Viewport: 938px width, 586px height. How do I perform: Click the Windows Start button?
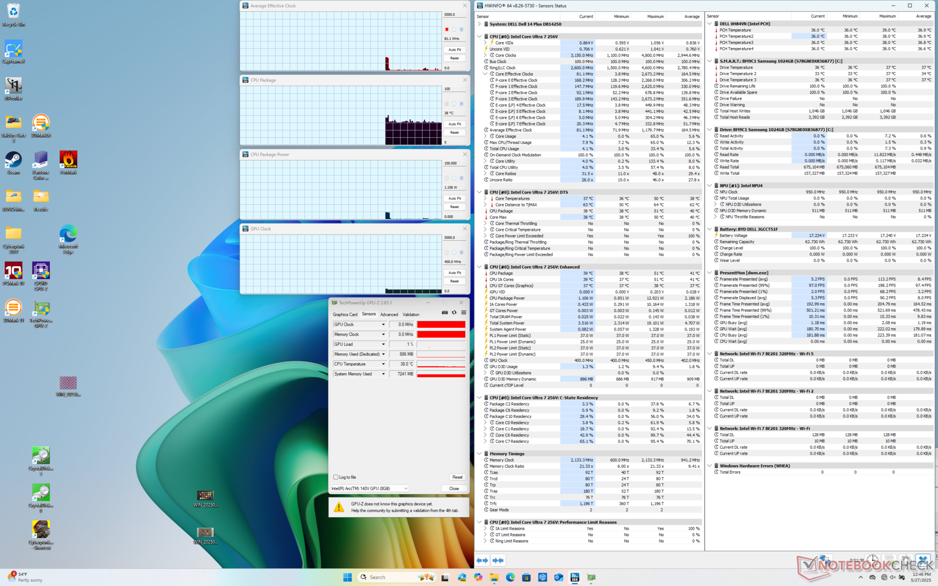(x=347, y=577)
